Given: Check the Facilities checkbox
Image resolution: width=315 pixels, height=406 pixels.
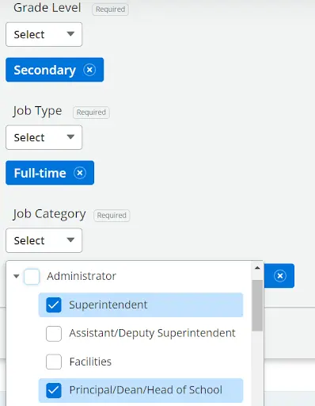Looking at the screenshot, I should coord(54,362).
